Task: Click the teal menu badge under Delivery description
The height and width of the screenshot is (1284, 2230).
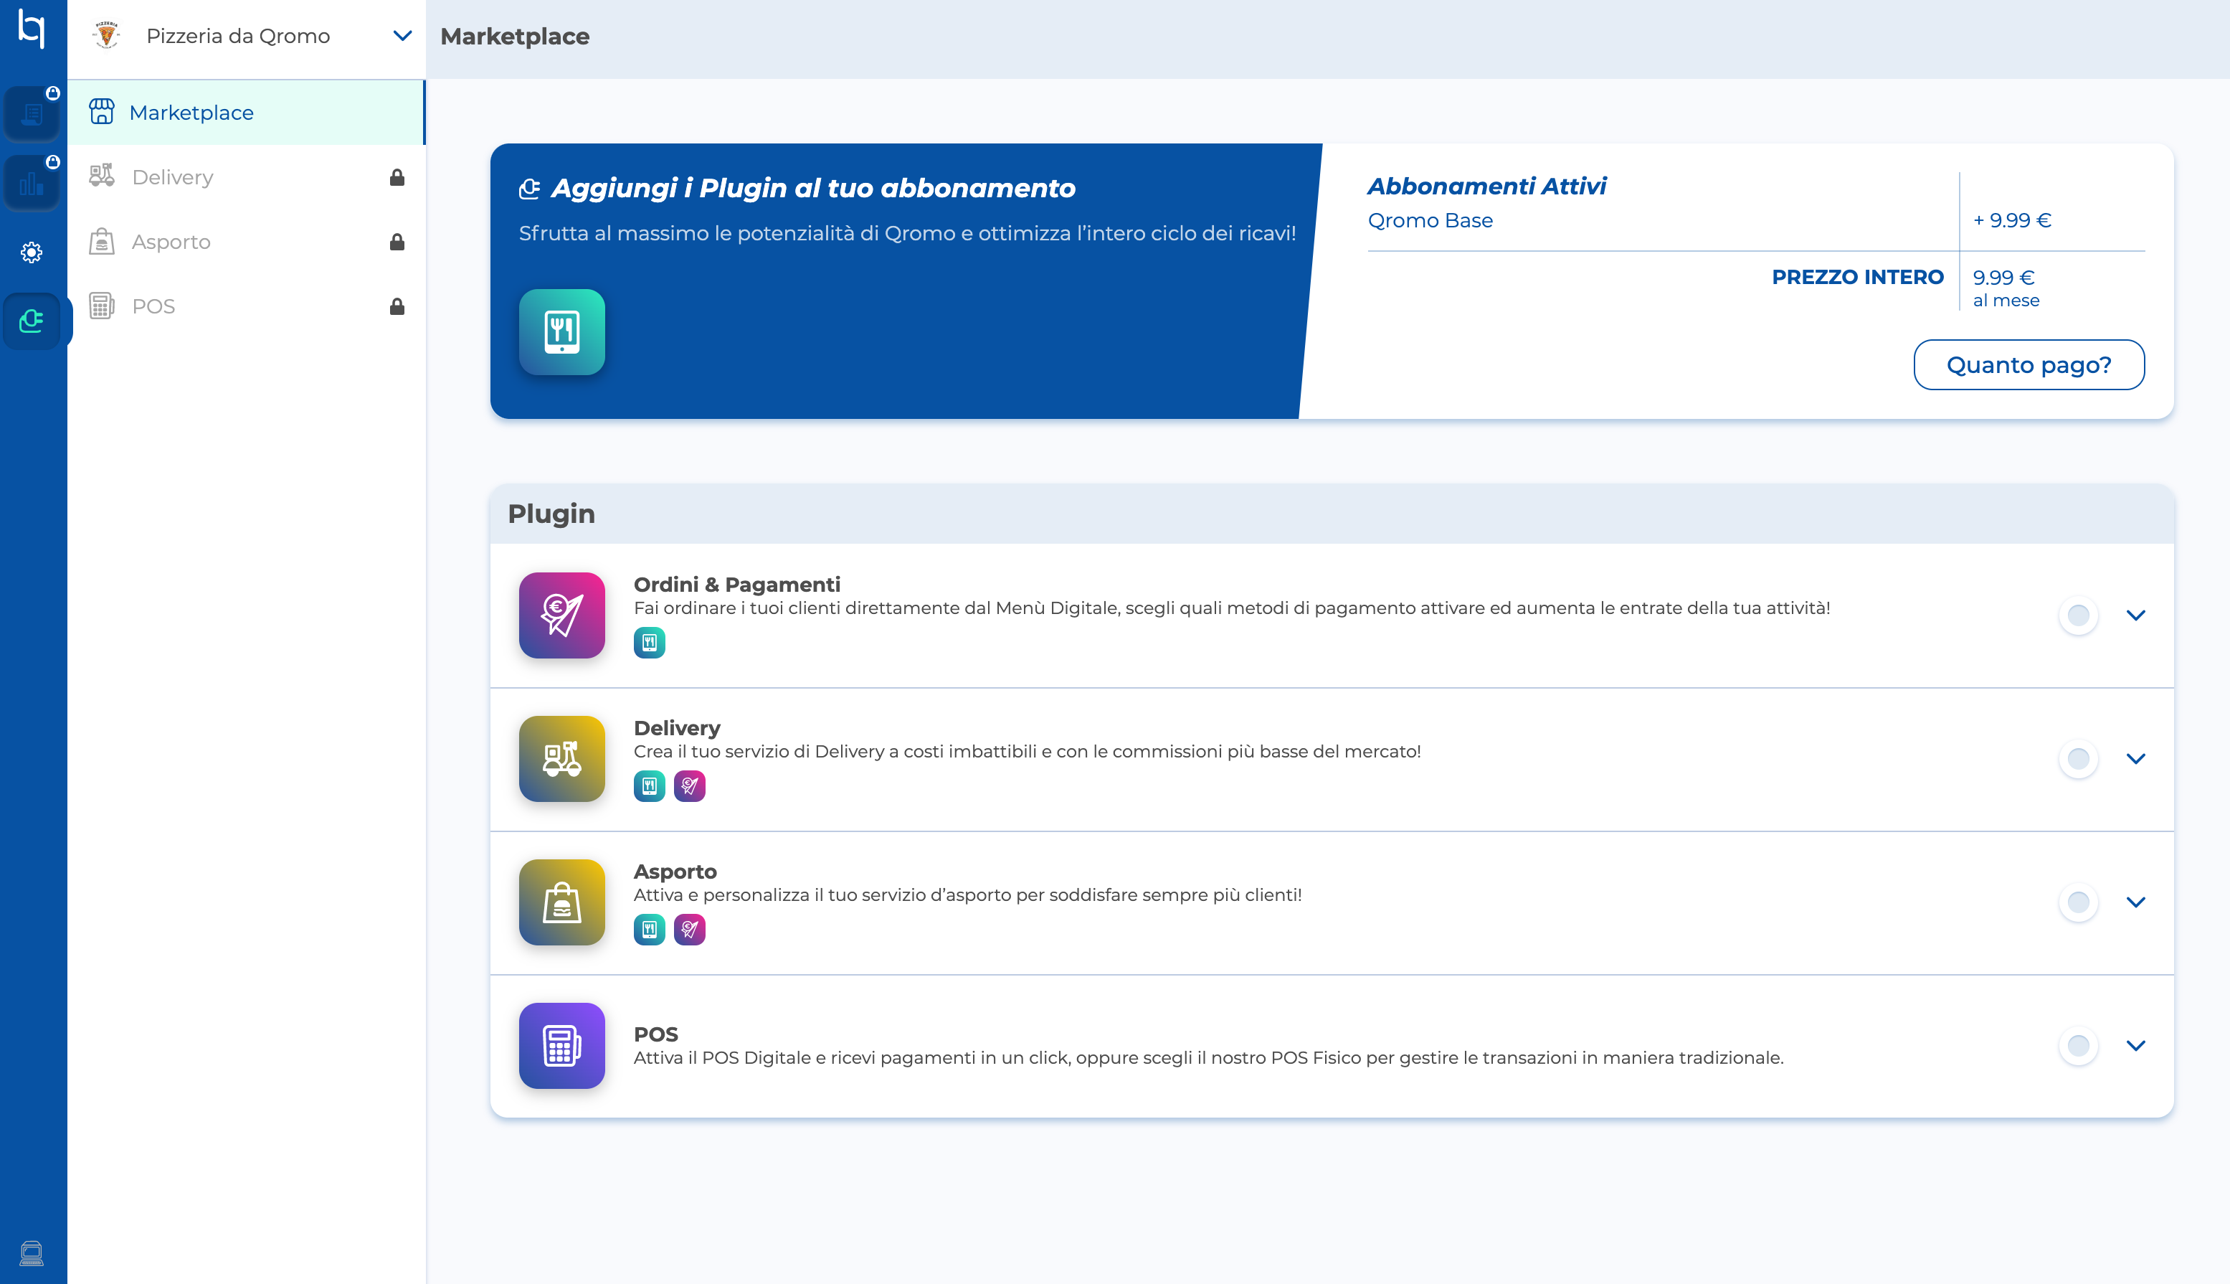Action: click(x=650, y=785)
